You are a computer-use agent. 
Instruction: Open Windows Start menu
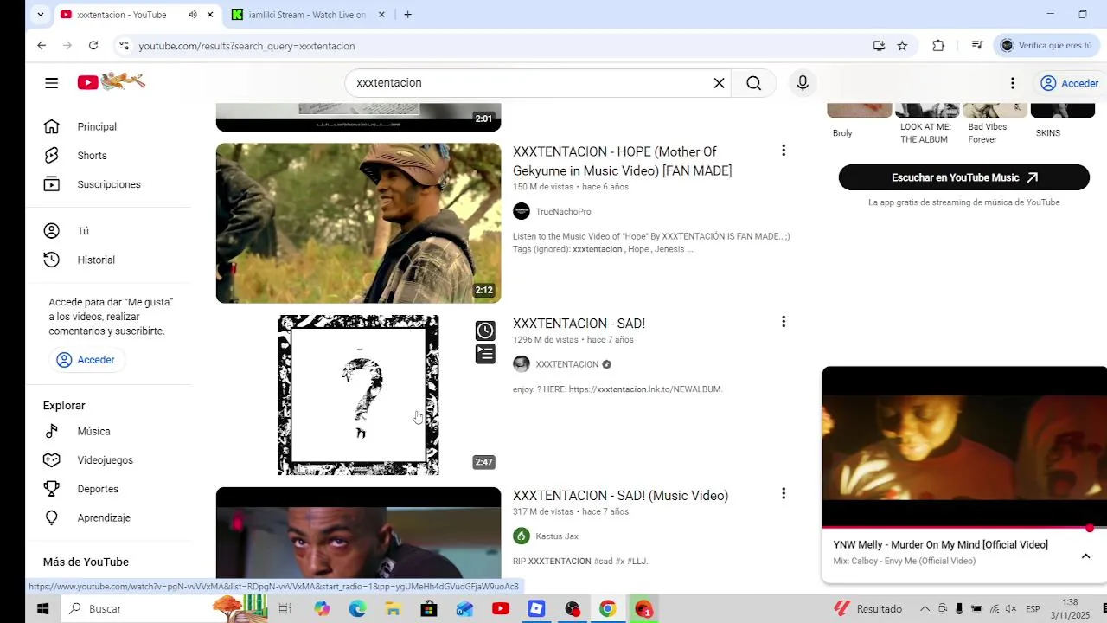[42, 609]
